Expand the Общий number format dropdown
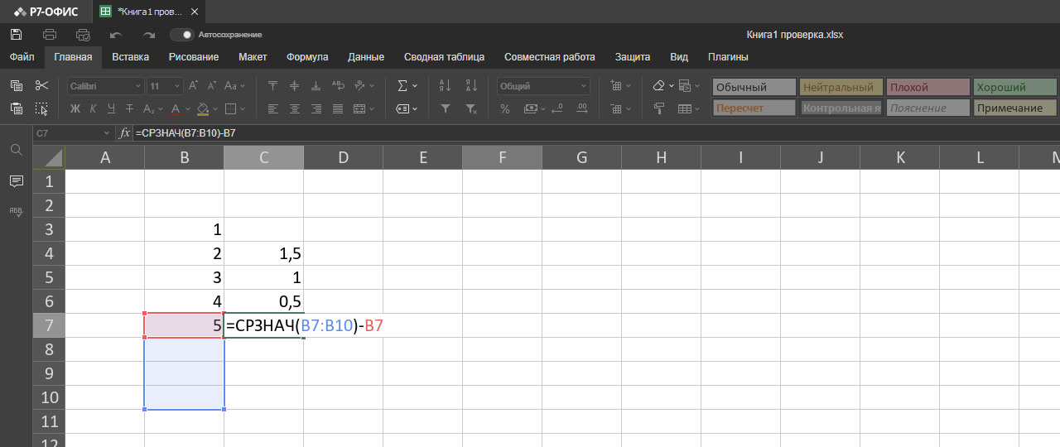Image resolution: width=1060 pixels, height=447 pixels. (x=543, y=86)
